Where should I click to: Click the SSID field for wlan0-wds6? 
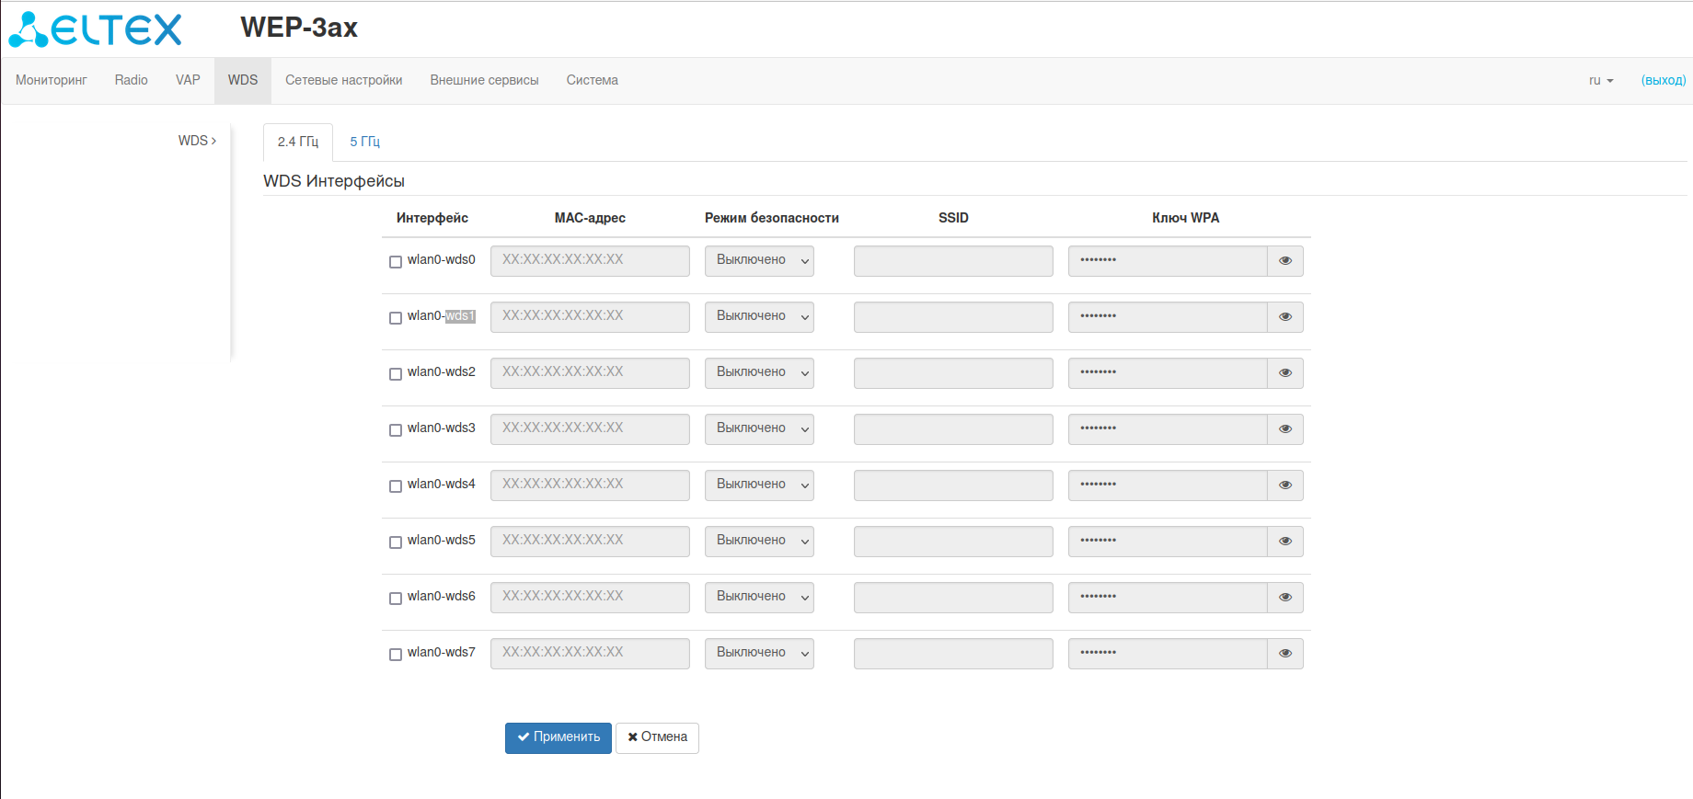pyautogui.click(x=953, y=598)
